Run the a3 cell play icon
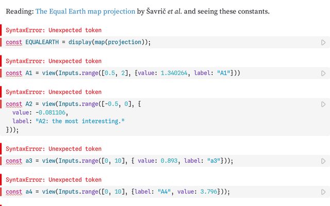 [323, 161]
